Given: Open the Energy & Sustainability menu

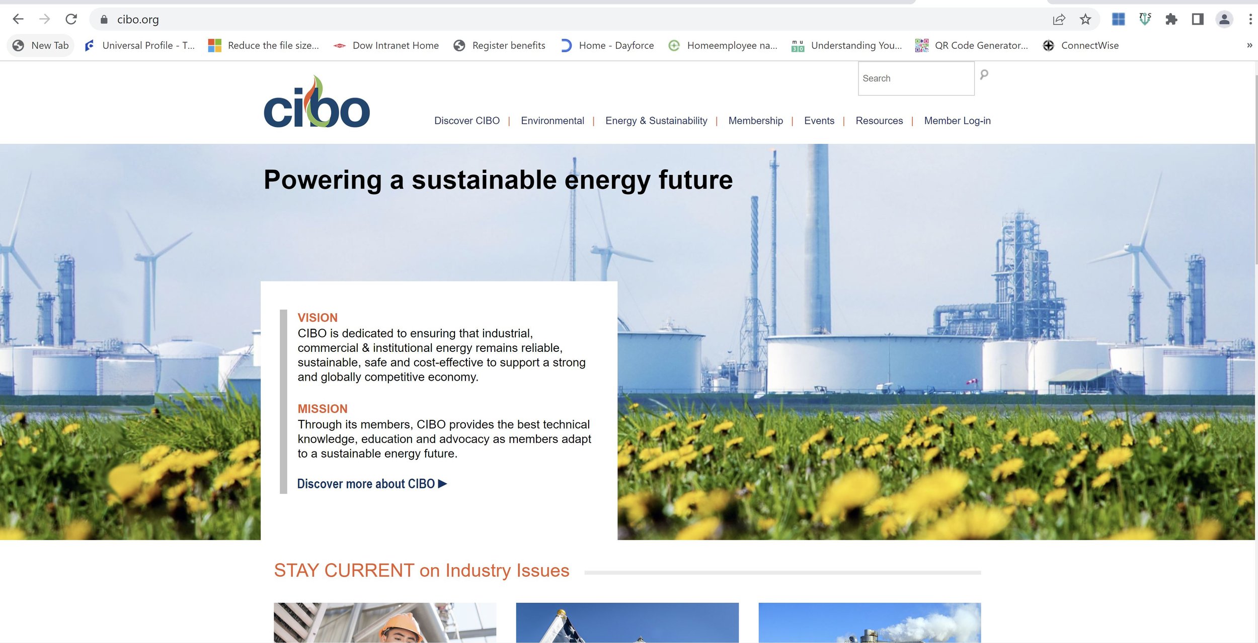Looking at the screenshot, I should tap(656, 121).
